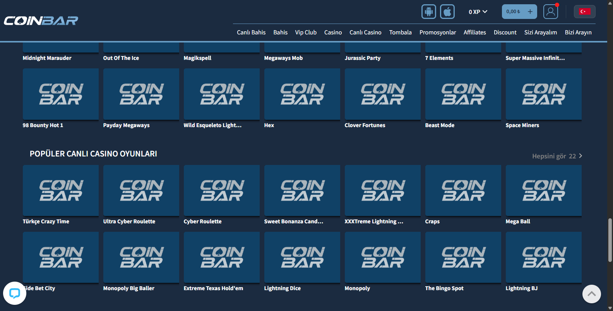
Task: Launch the Lightning BJ thumbnail
Action: click(x=544, y=257)
